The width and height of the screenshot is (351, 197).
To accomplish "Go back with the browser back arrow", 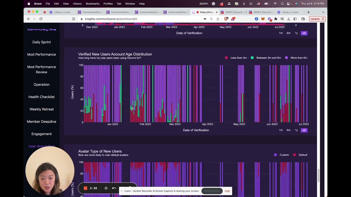I will (28, 19).
